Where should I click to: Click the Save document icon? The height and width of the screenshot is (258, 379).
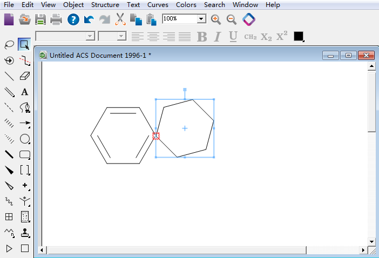coord(40,20)
